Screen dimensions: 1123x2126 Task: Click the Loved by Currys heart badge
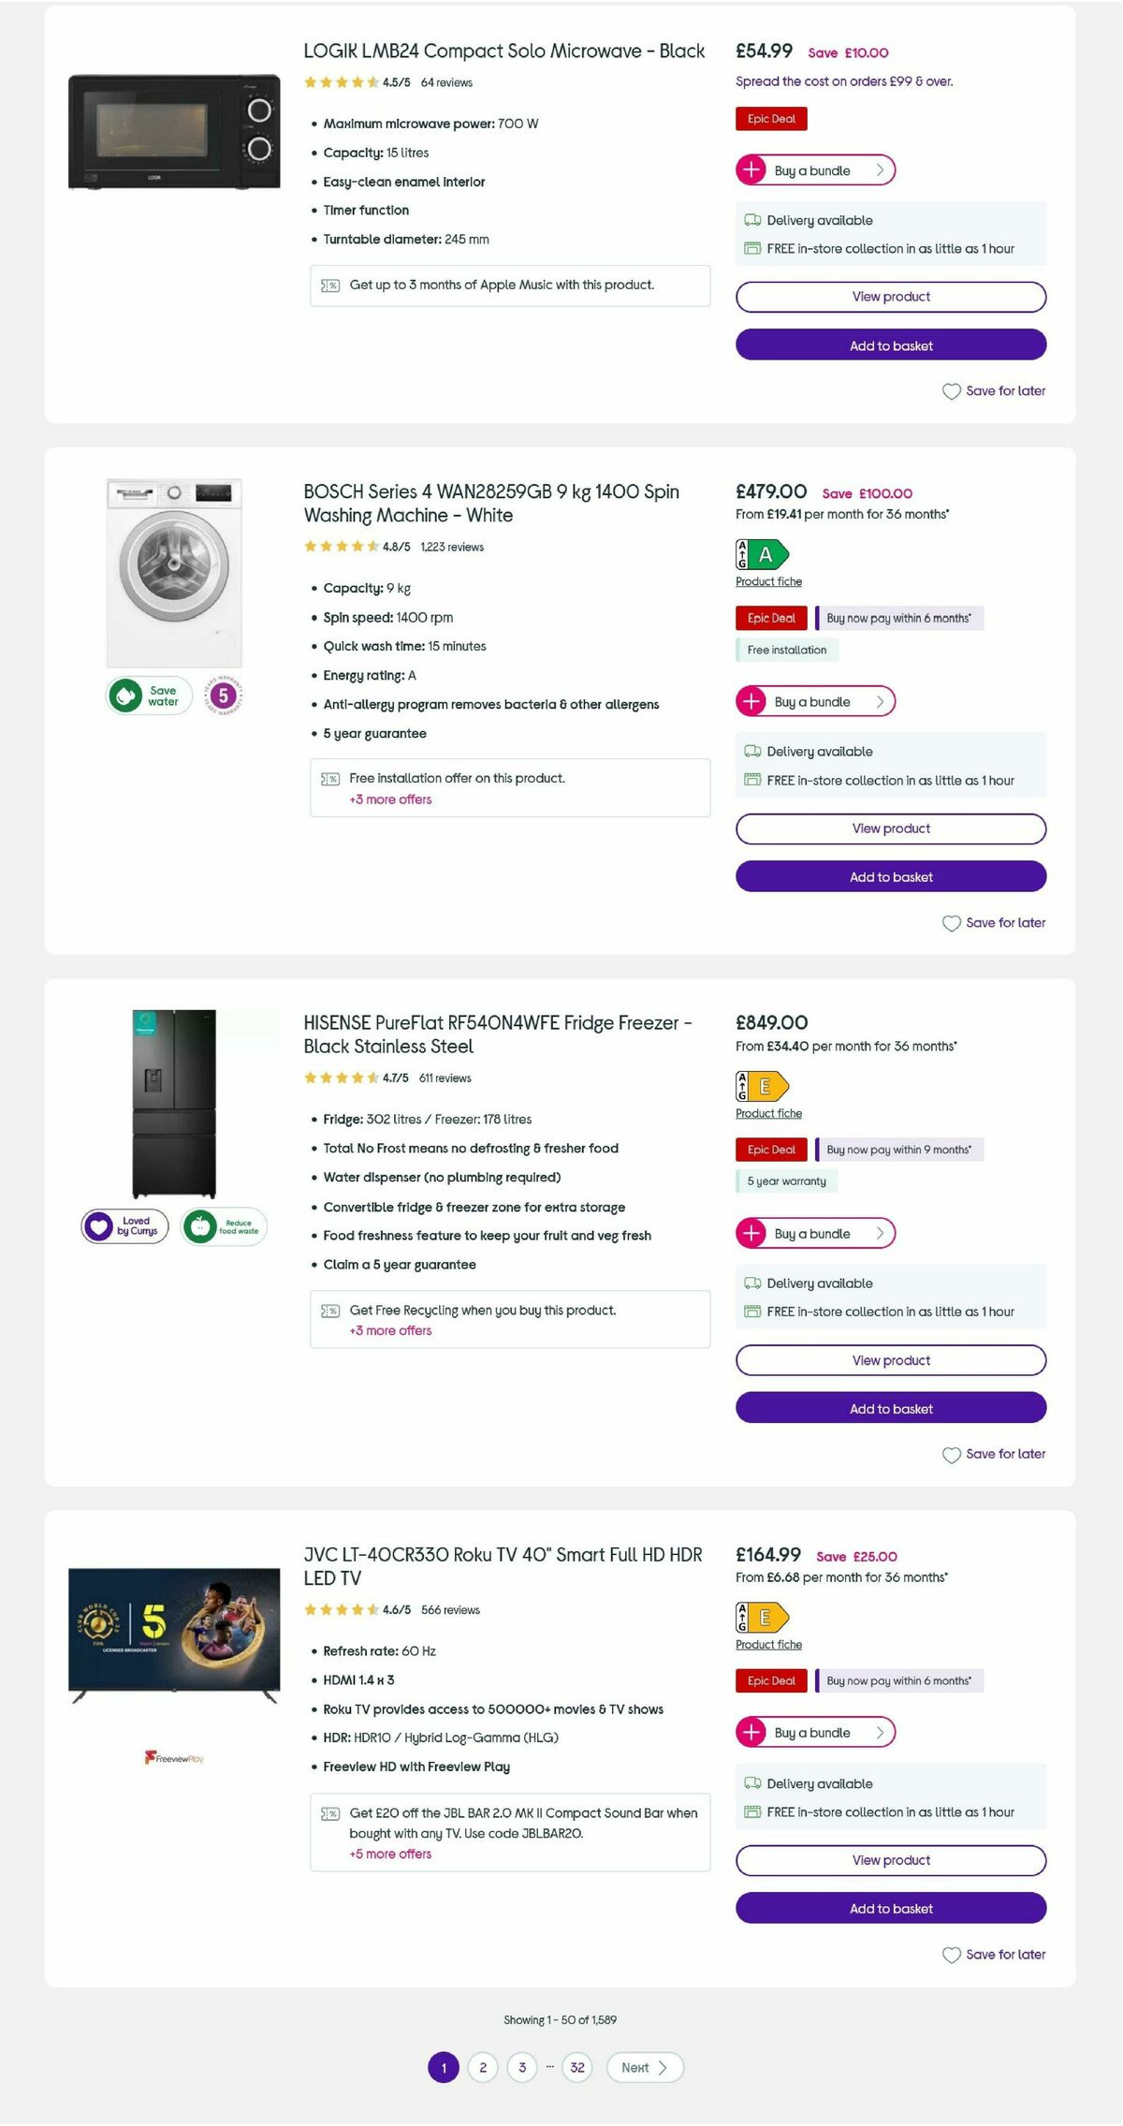123,1225
